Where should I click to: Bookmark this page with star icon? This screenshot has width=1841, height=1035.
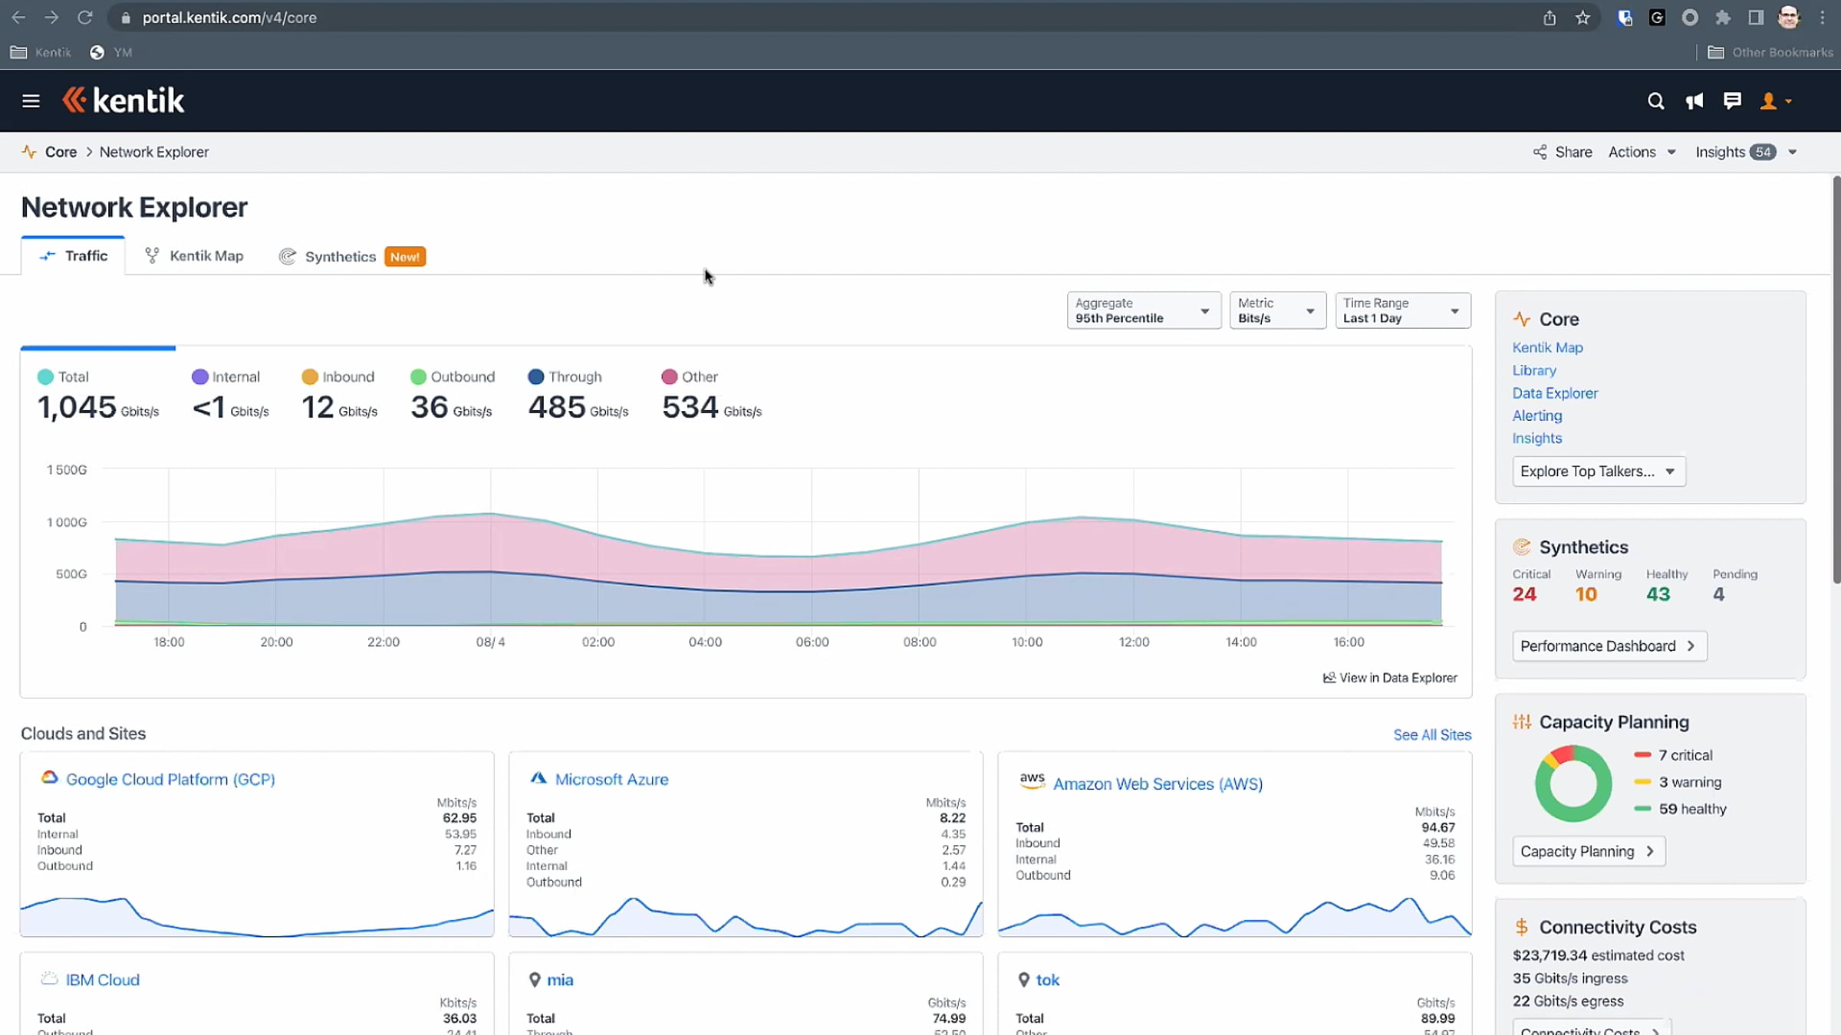pyautogui.click(x=1582, y=18)
